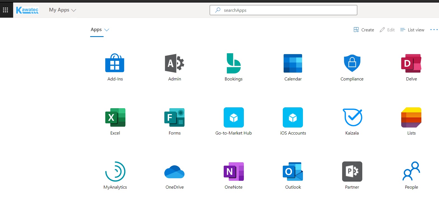
Task: Open the iOS Accounts icon
Action: tap(293, 117)
